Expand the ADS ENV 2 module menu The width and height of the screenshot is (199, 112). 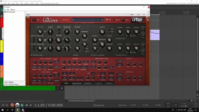tap(121, 55)
